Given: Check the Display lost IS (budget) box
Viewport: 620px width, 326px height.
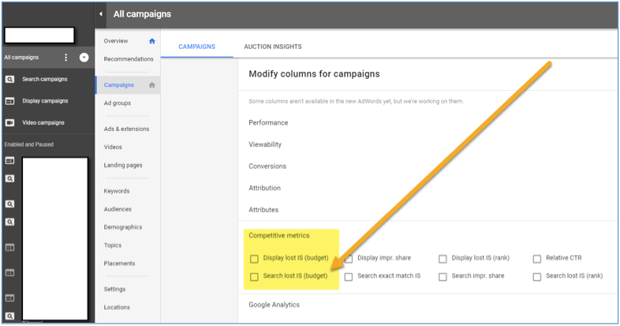Looking at the screenshot, I should pos(254,259).
